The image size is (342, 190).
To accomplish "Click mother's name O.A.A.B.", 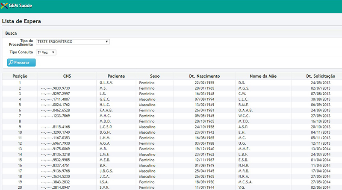I will 245,110.
